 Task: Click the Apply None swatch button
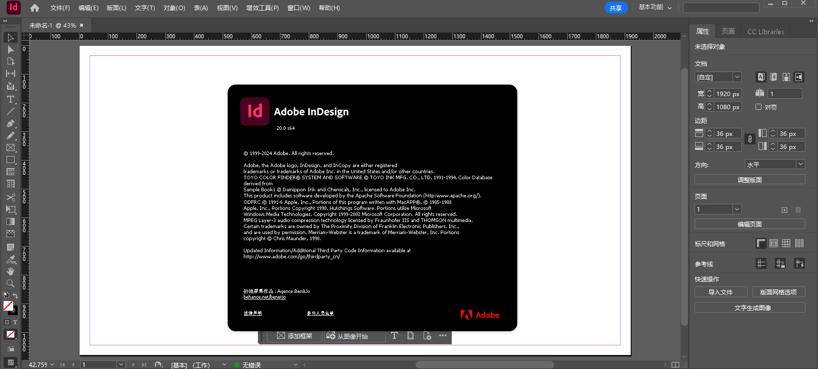11,334
